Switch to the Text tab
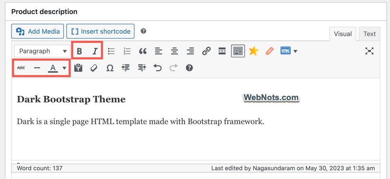This screenshot has height=179, width=390. (x=369, y=34)
